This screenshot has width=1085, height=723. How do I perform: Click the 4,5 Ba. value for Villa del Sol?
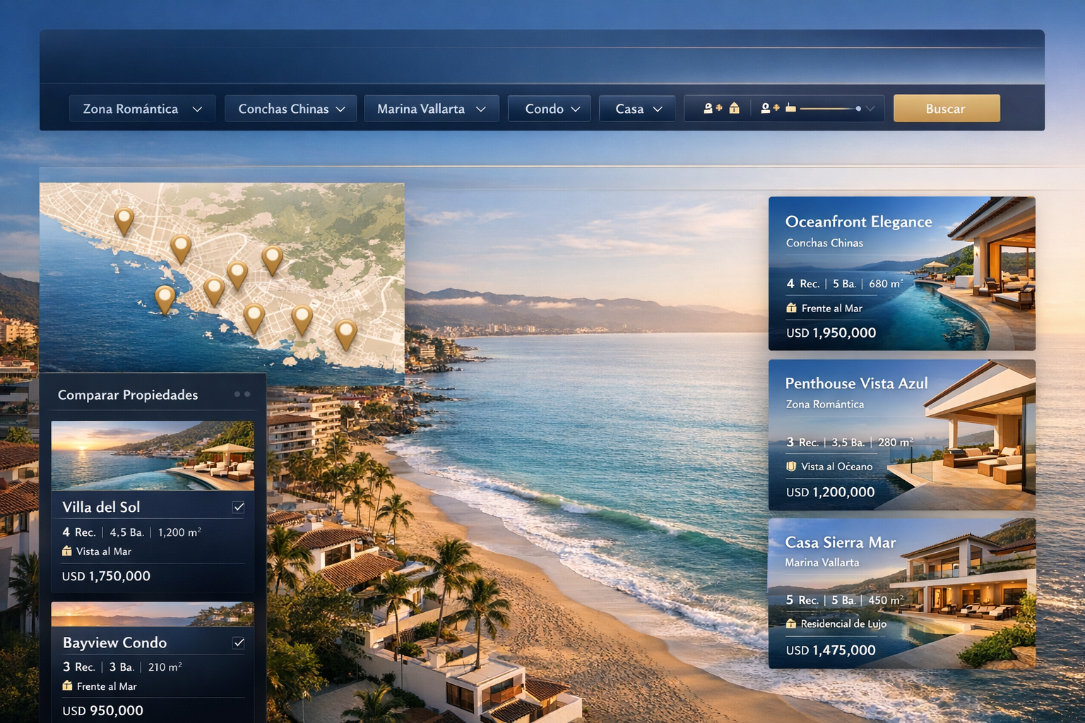coord(126,532)
